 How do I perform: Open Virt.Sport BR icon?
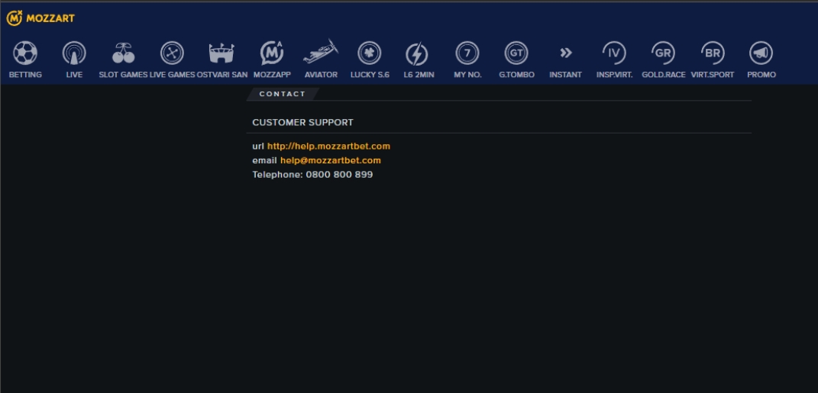pos(712,53)
